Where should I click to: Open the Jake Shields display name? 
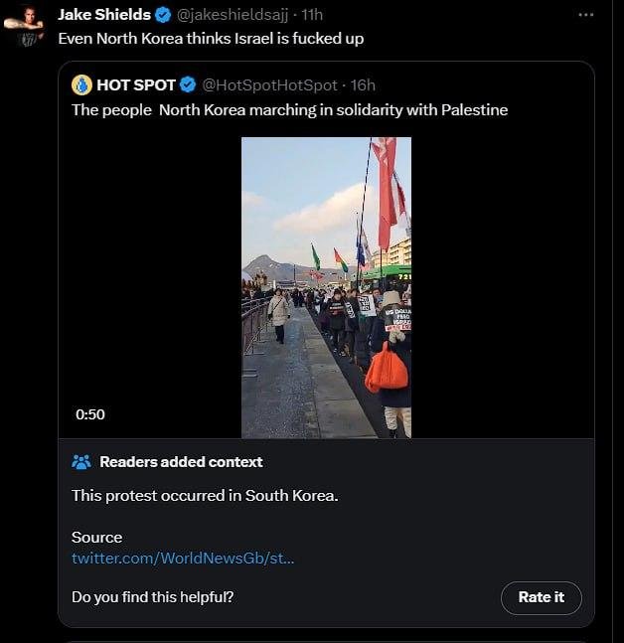pyautogui.click(x=104, y=15)
